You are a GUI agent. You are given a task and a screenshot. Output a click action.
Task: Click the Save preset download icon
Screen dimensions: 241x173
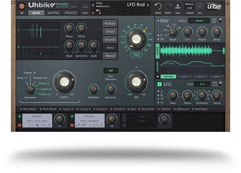point(178,6)
